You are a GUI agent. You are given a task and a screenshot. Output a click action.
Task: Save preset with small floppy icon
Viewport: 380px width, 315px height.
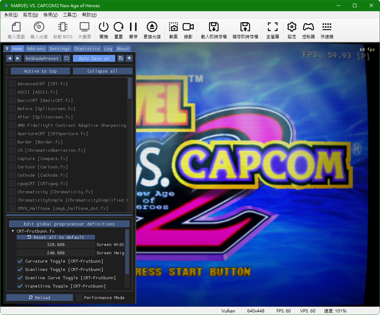pyautogui.click(x=121, y=58)
